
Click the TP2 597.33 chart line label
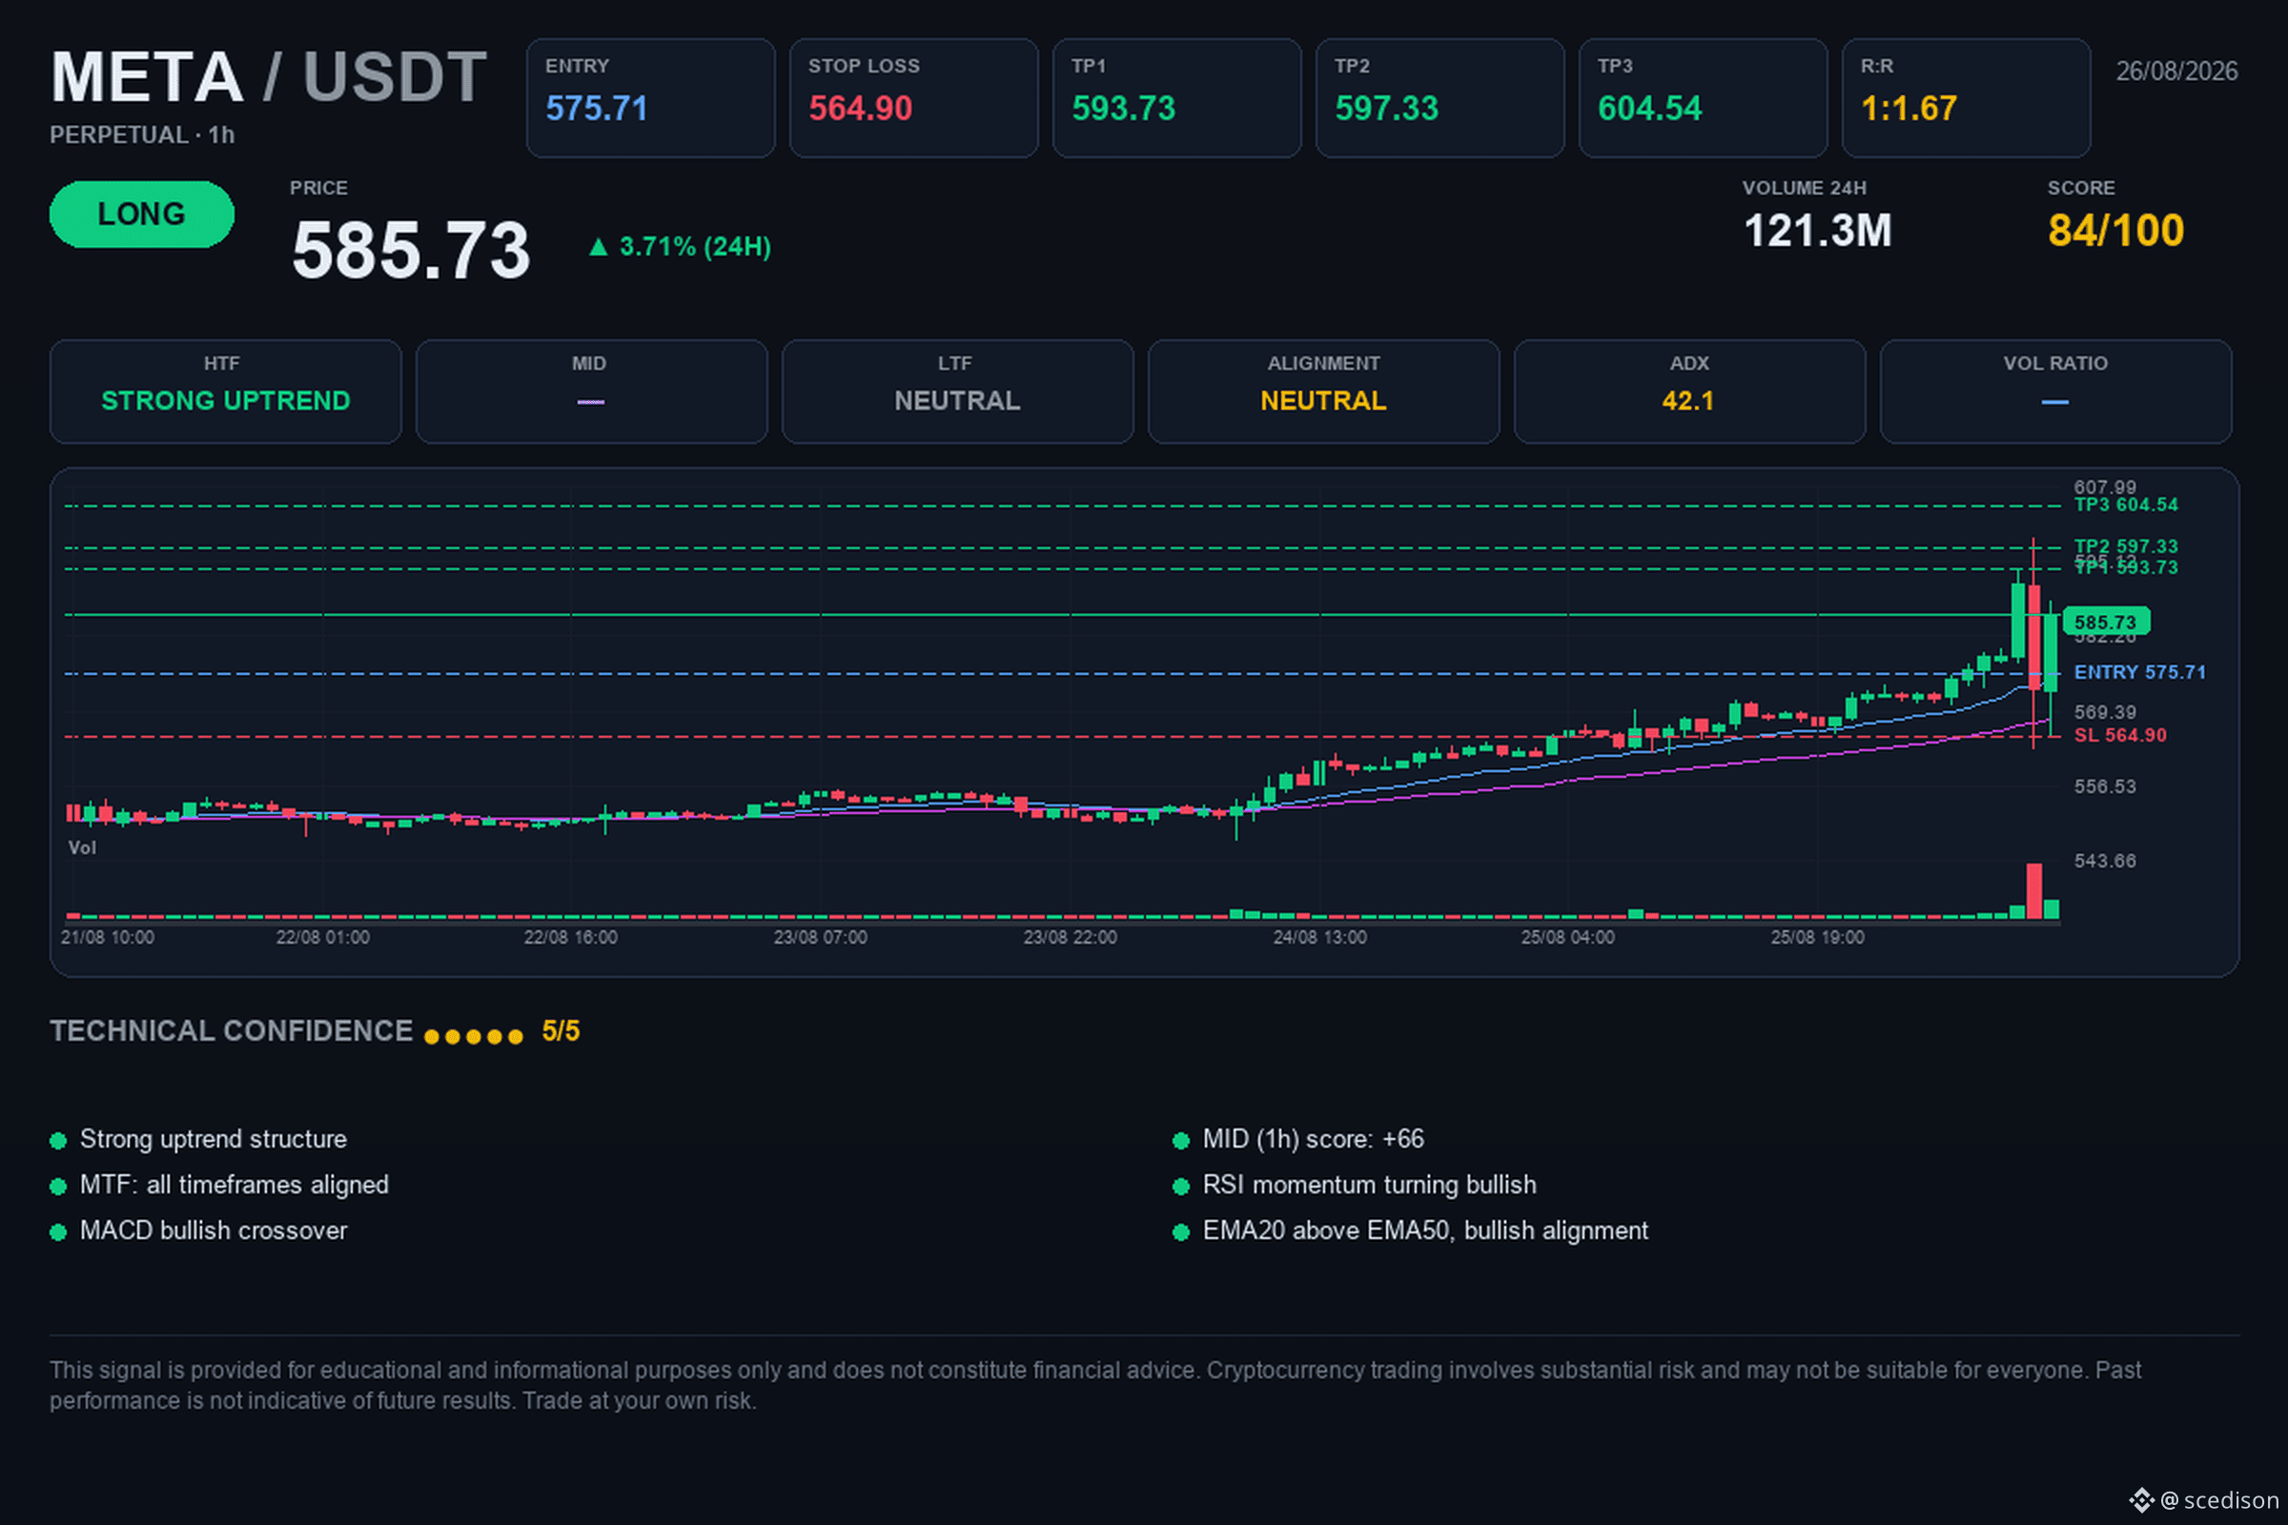pos(2126,546)
